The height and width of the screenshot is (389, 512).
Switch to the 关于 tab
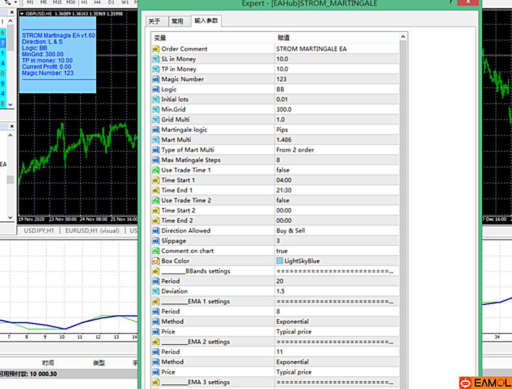(155, 21)
